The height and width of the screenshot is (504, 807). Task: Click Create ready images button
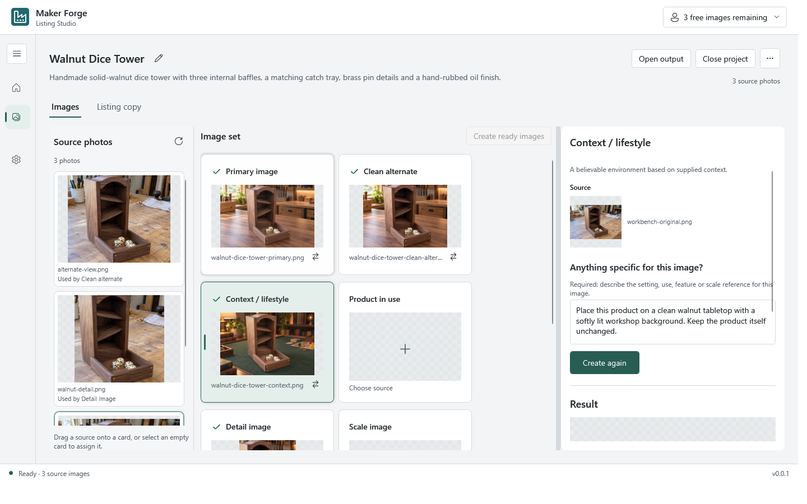pyautogui.click(x=509, y=136)
